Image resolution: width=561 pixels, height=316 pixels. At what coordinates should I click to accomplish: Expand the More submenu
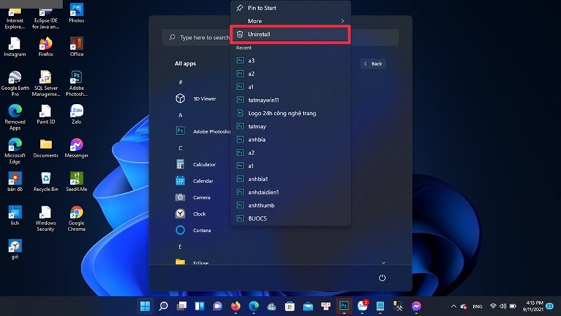(289, 21)
